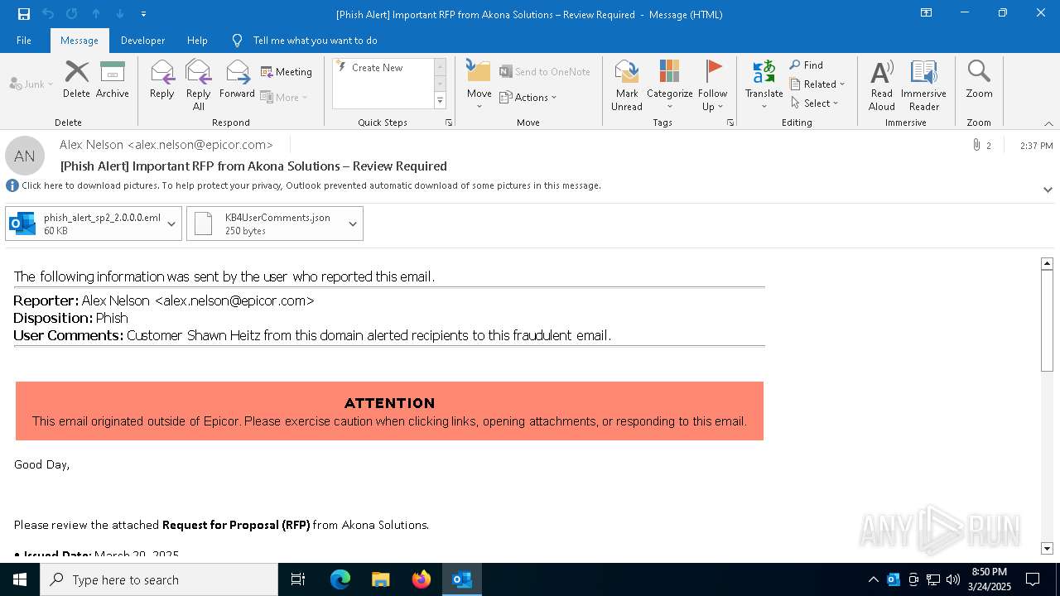Start Read Aloud
This screenshot has width=1060, height=596.
[882, 85]
